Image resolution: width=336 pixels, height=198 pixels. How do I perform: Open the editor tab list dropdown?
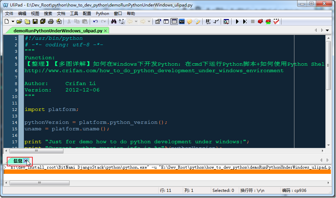327,30
